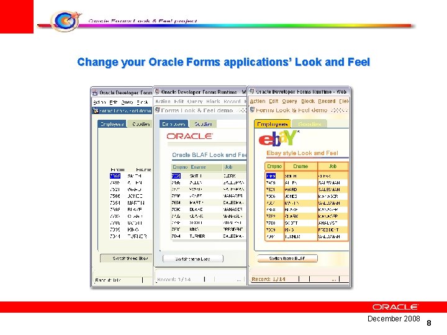Click the target logo in the slide header
Viewport: 447px width, 335px height.
click(x=66, y=20)
